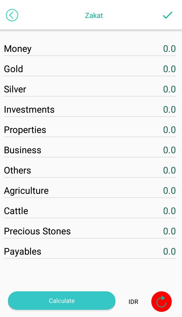
Task: Tap the Zakat page title
Action: (x=94, y=15)
